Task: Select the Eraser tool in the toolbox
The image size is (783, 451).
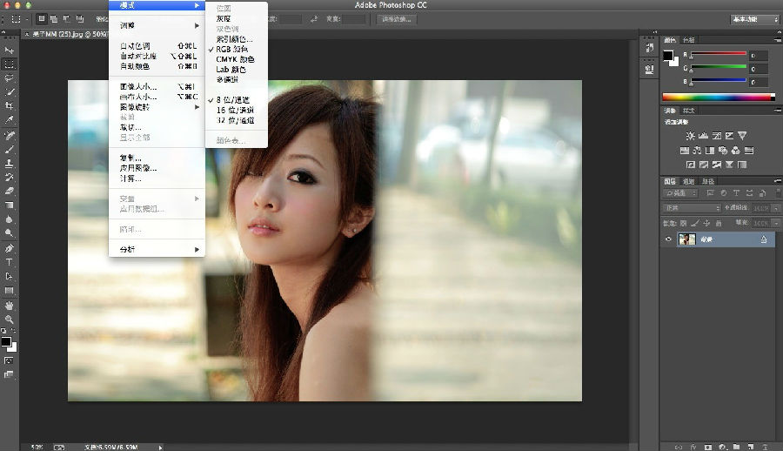Action: pyautogui.click(x=10, y=191)
